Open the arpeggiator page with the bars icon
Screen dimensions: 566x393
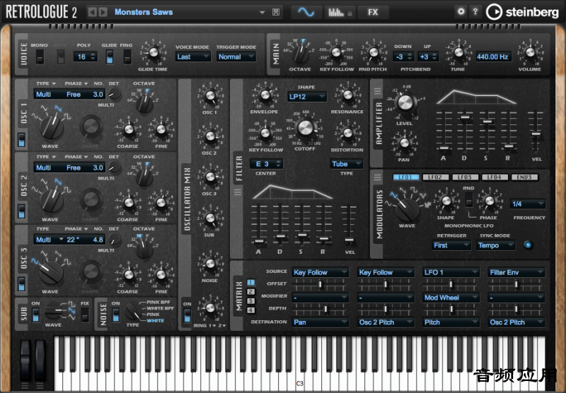[340, 12]
